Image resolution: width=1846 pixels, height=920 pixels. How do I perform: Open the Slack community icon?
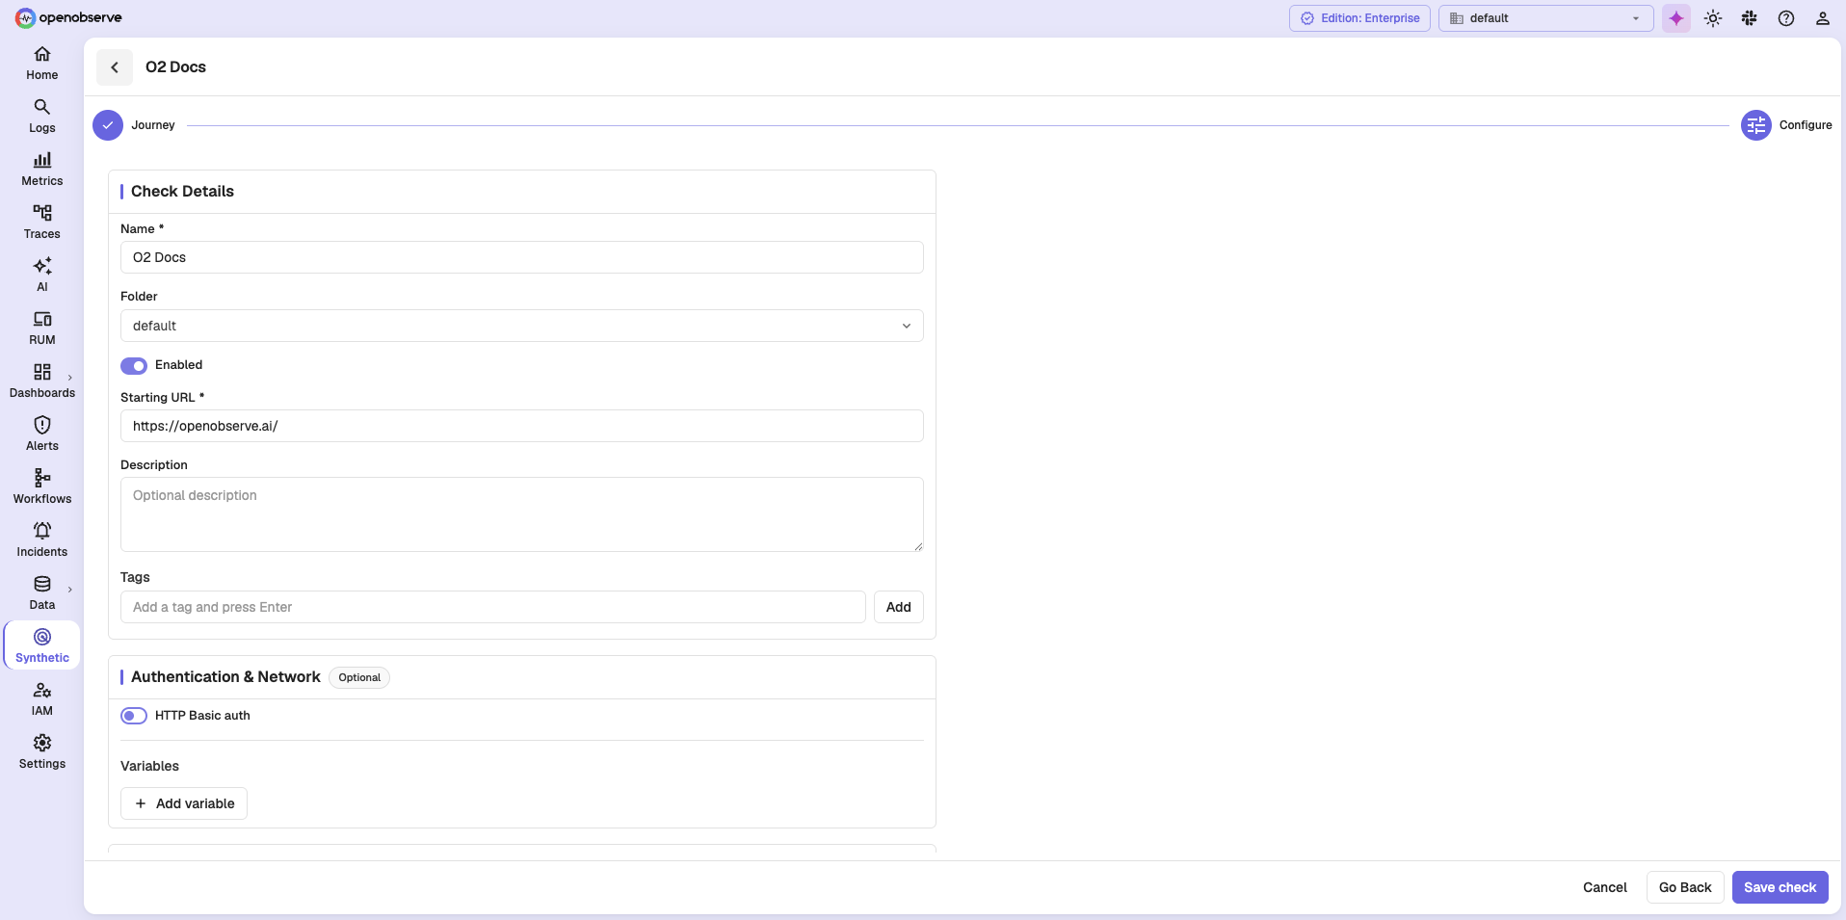click(x=1750, y=18)
